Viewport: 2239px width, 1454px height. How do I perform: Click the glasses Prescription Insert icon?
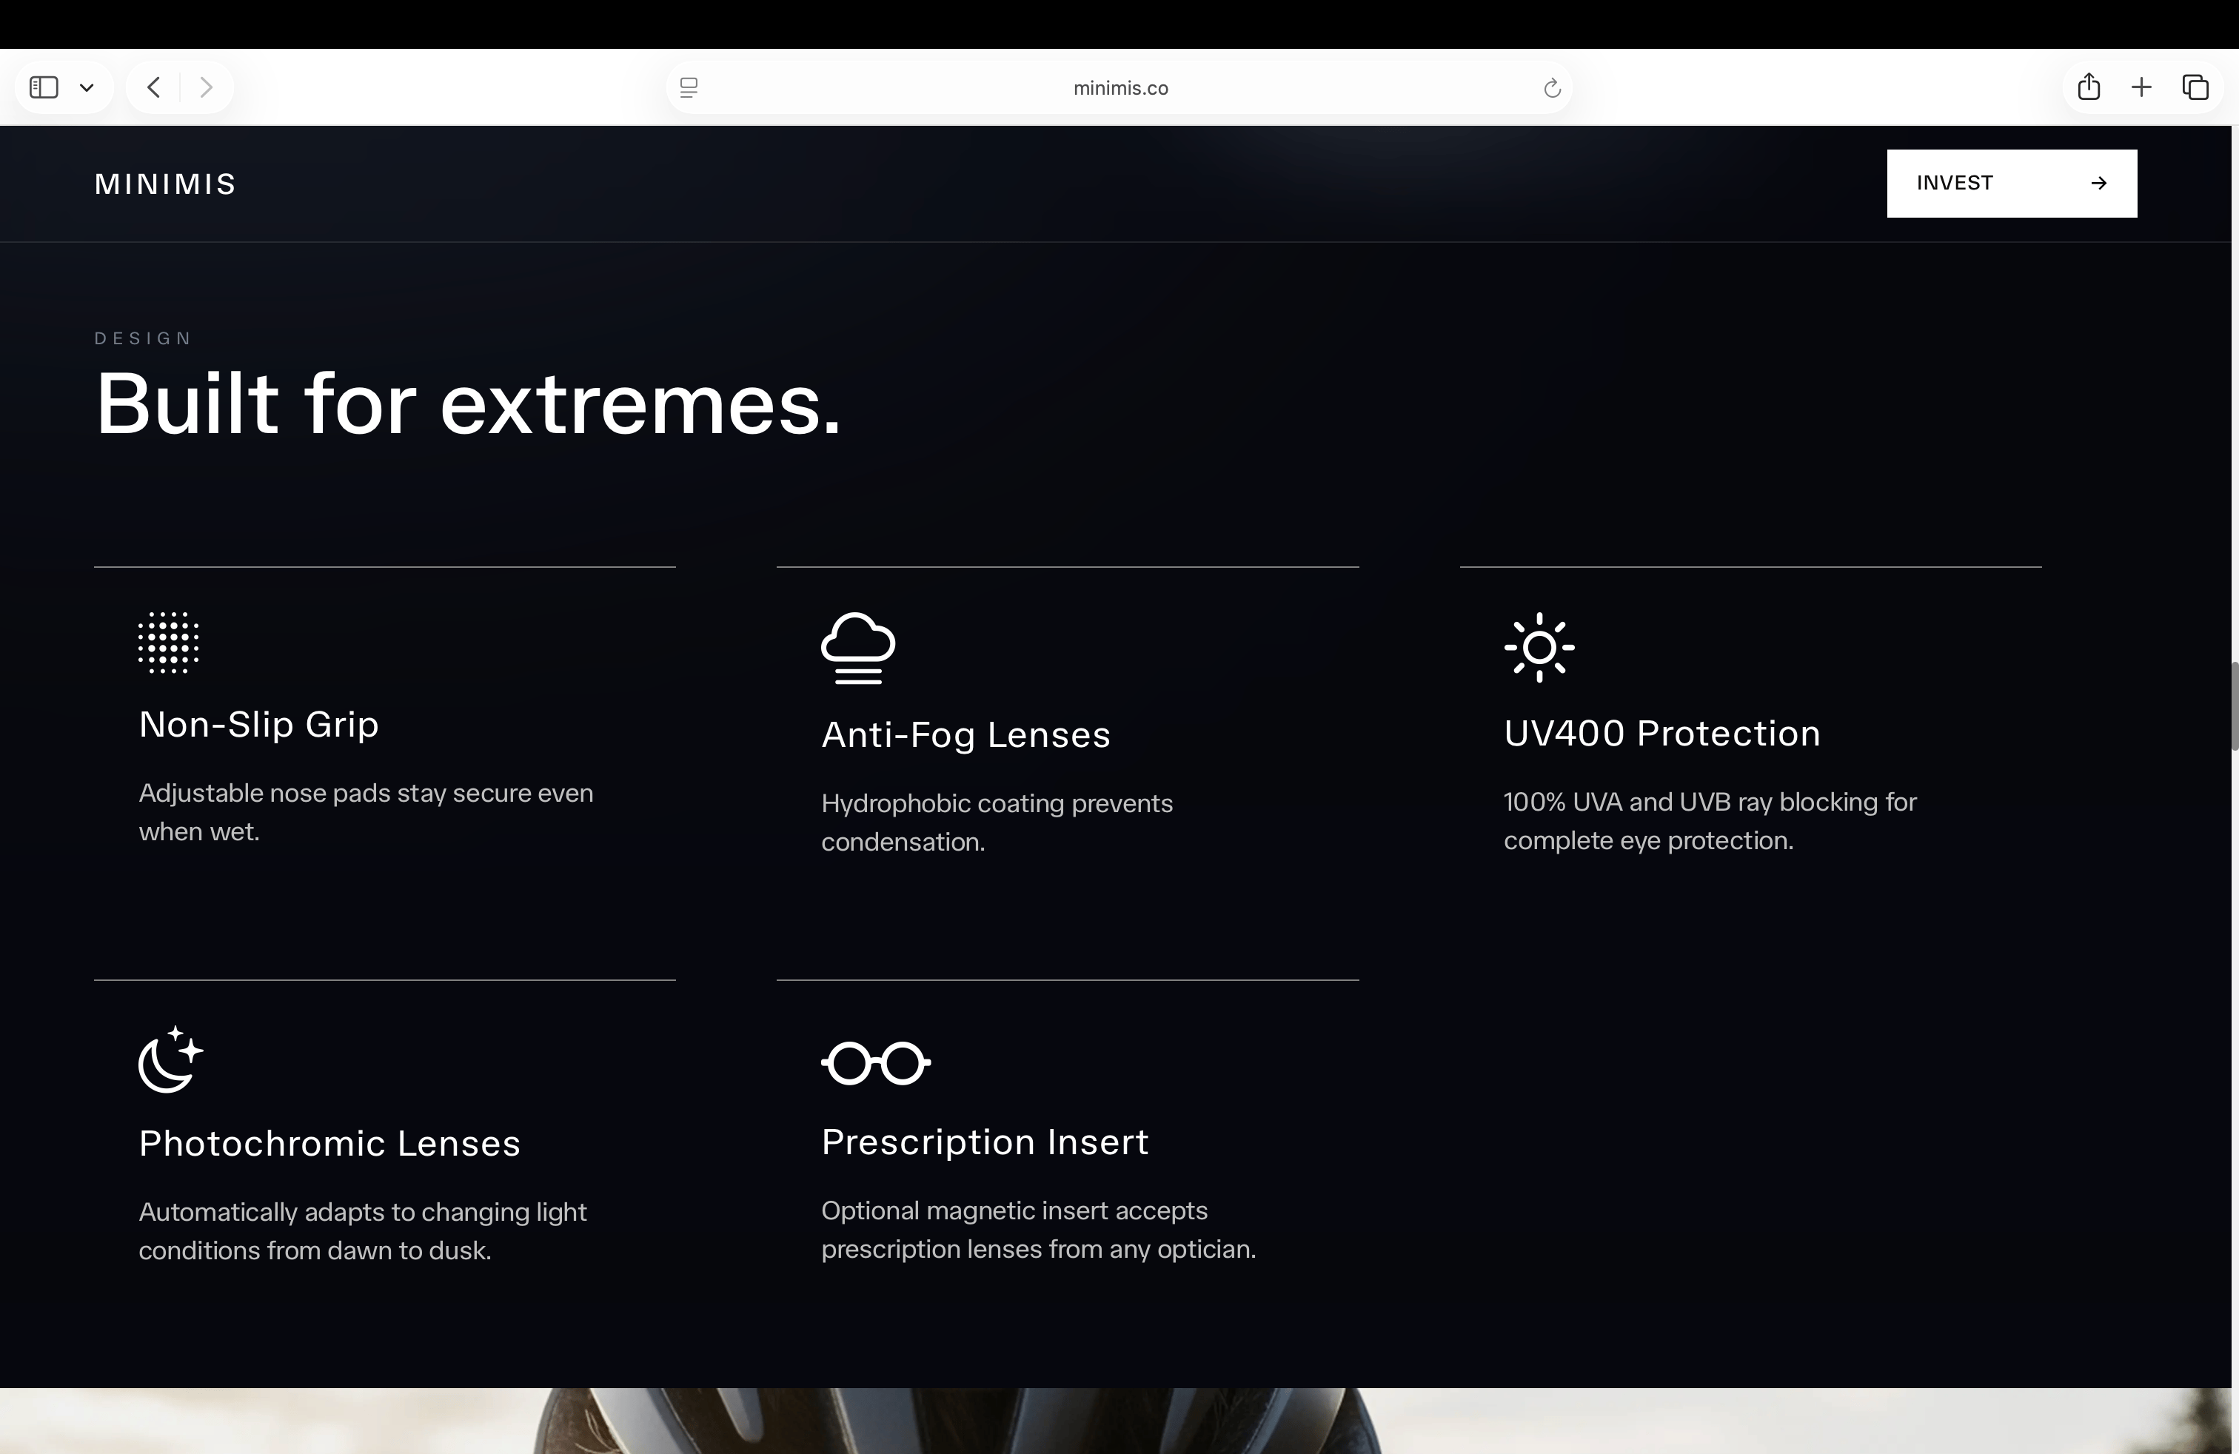[876, 1063]
